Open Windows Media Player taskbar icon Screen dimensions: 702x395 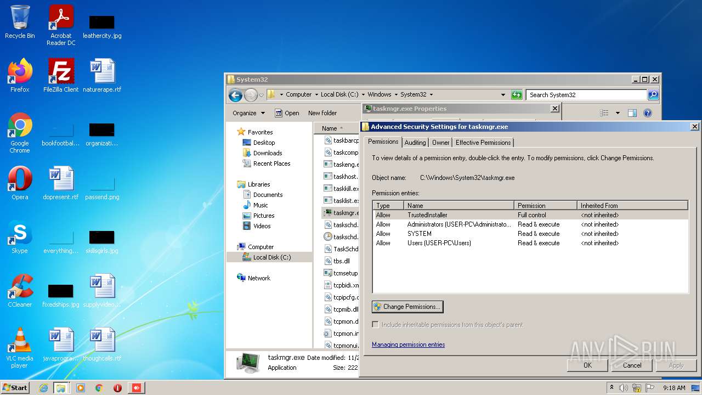(81, 388)
